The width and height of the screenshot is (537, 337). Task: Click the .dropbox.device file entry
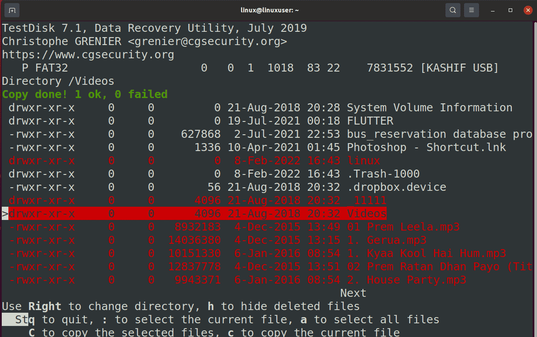pos(396,187)
